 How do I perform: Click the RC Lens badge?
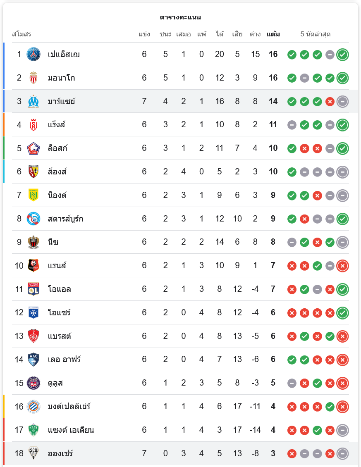pos(33,172)
